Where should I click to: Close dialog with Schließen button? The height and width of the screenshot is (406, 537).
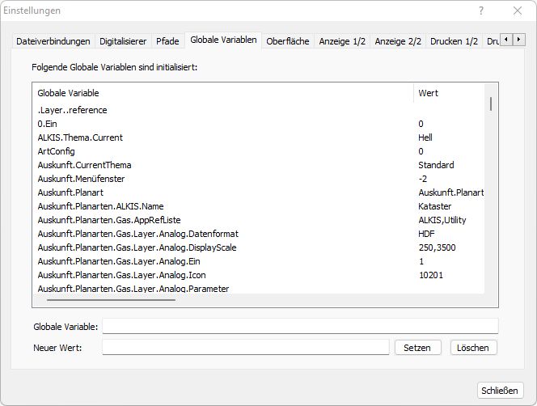click(x=500, y=391)
